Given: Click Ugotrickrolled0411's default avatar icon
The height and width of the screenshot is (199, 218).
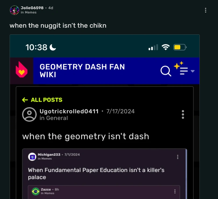Looking at the screenshot, I should click(x=29, y=114).
